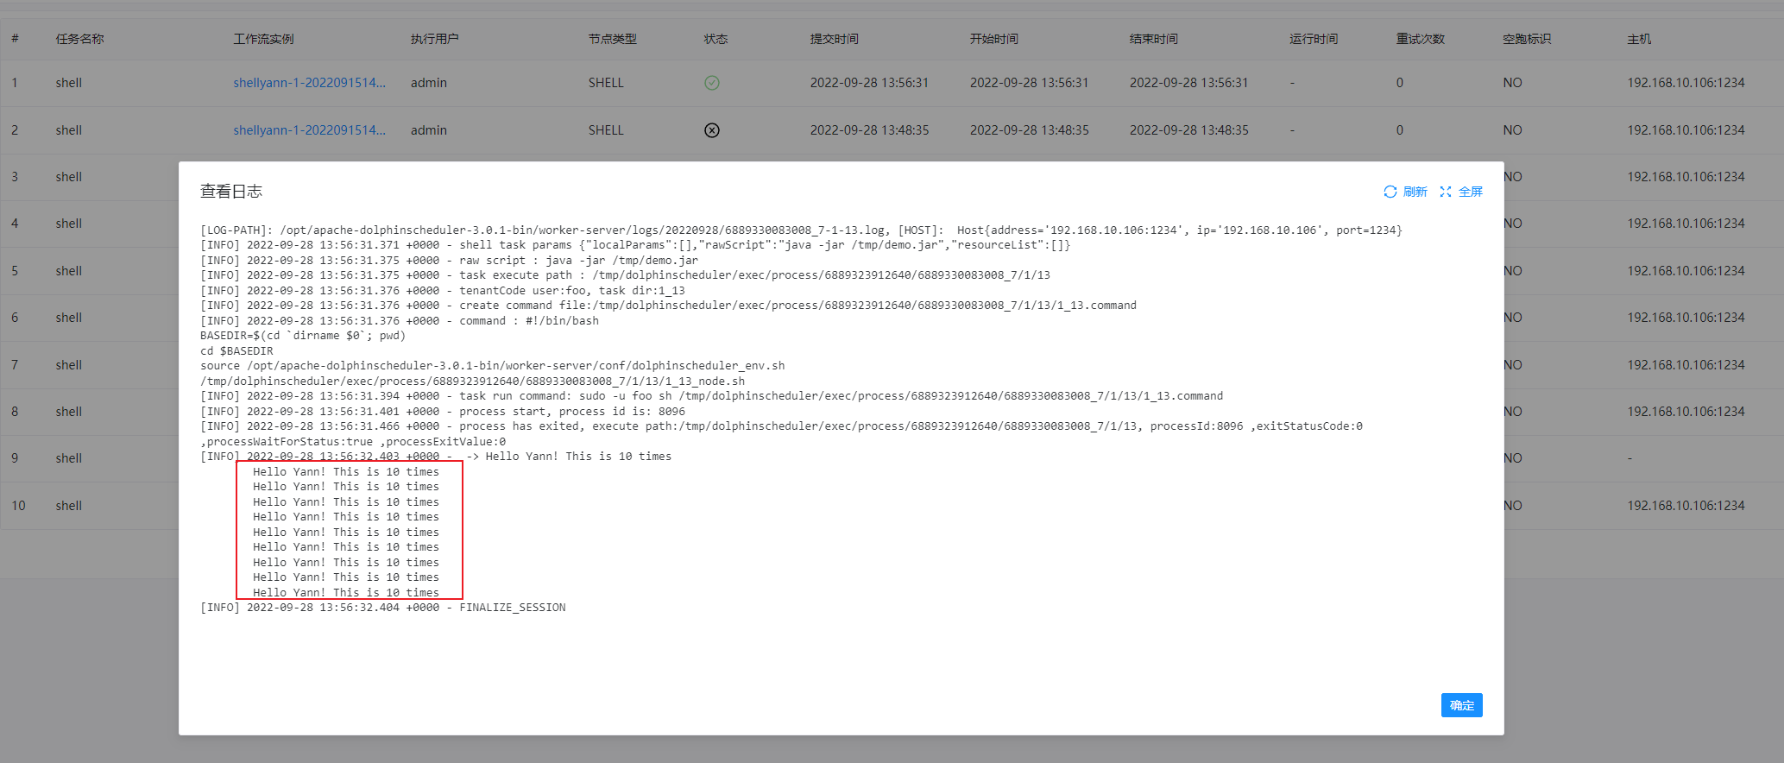Click the 节点类型 column header
This screenshot has height=763, width=1784.
(613, 39)
